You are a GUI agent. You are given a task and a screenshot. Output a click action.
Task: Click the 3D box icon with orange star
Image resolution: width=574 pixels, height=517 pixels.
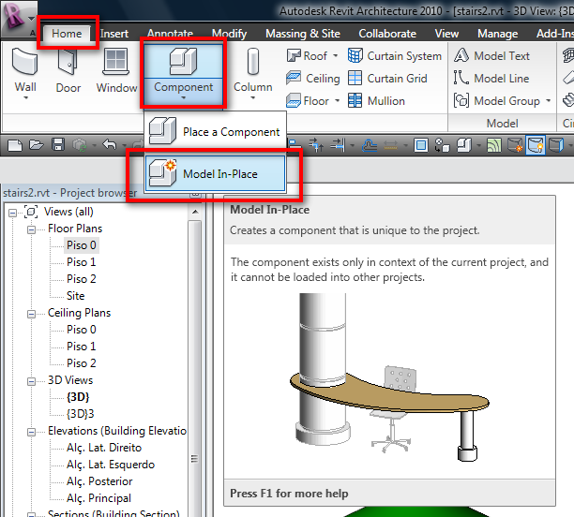515,145
